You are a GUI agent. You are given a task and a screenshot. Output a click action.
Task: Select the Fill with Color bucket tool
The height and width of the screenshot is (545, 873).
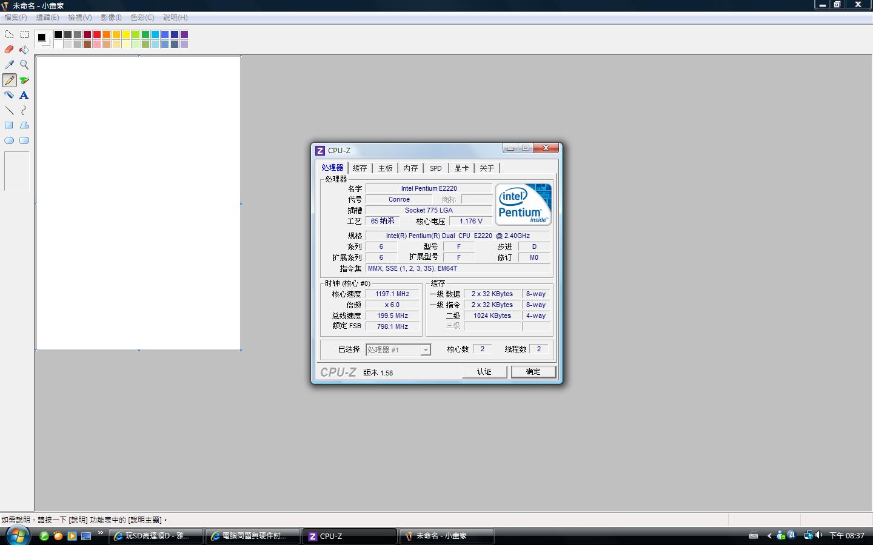pos(24,50)
